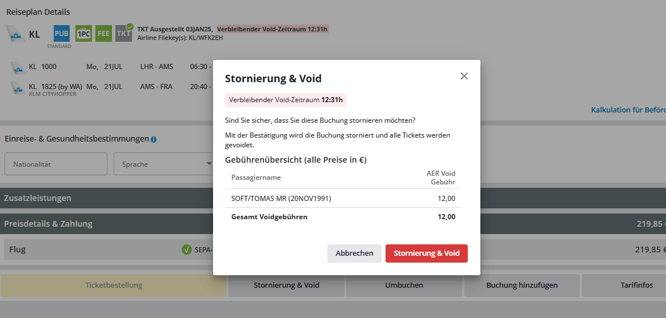The width and height of the screenshot is (666, 318).
Task: Click the info icon beside Einreise- & Gesundheitsbestimmungen
Action: (x=154, y=139)
